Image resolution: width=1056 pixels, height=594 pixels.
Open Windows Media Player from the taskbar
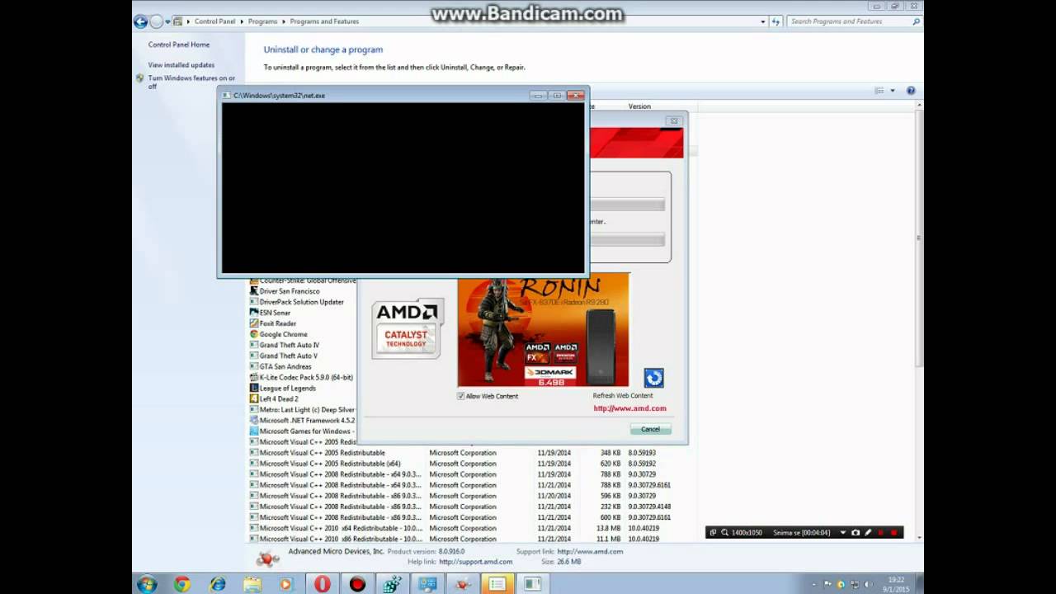click(285, 584)
